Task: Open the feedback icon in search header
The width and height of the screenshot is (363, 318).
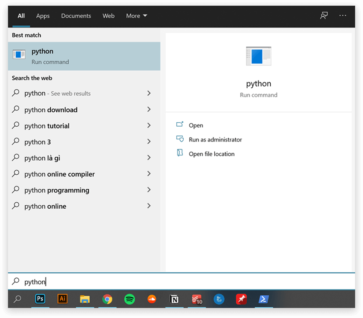Action: click(x=324, y=16)
